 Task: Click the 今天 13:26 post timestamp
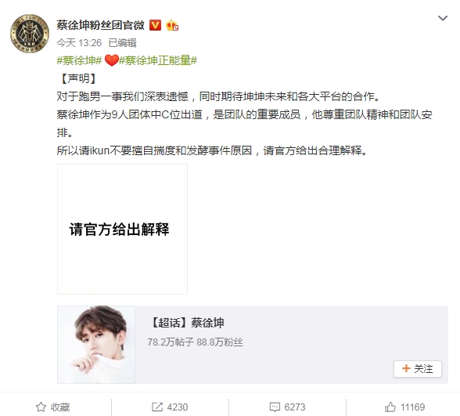79,43
